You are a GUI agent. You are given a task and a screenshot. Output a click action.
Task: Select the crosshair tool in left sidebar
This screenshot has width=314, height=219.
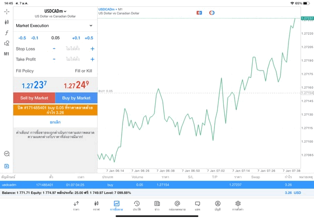pyautogui.click(x=6, y=11)
